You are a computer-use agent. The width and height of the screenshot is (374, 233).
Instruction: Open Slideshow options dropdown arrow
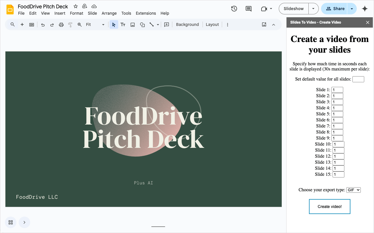[313, 9]
